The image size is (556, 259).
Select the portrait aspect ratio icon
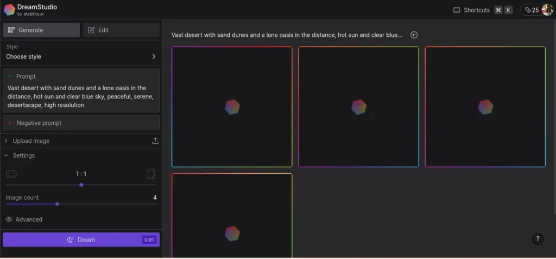[x=151, y=174]
